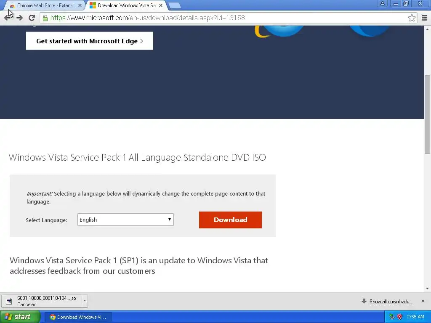The height and width of the screenshot is (323, 431).
Task: Get started with Microsoft Edge button
Action: click(x=89, y=41)
